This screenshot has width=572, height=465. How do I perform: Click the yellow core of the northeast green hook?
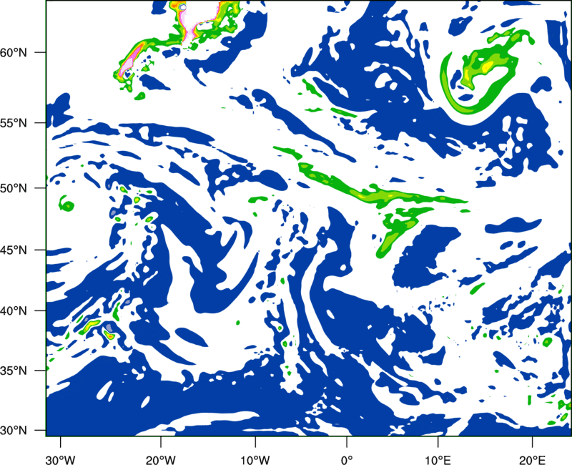click(487, 67)
